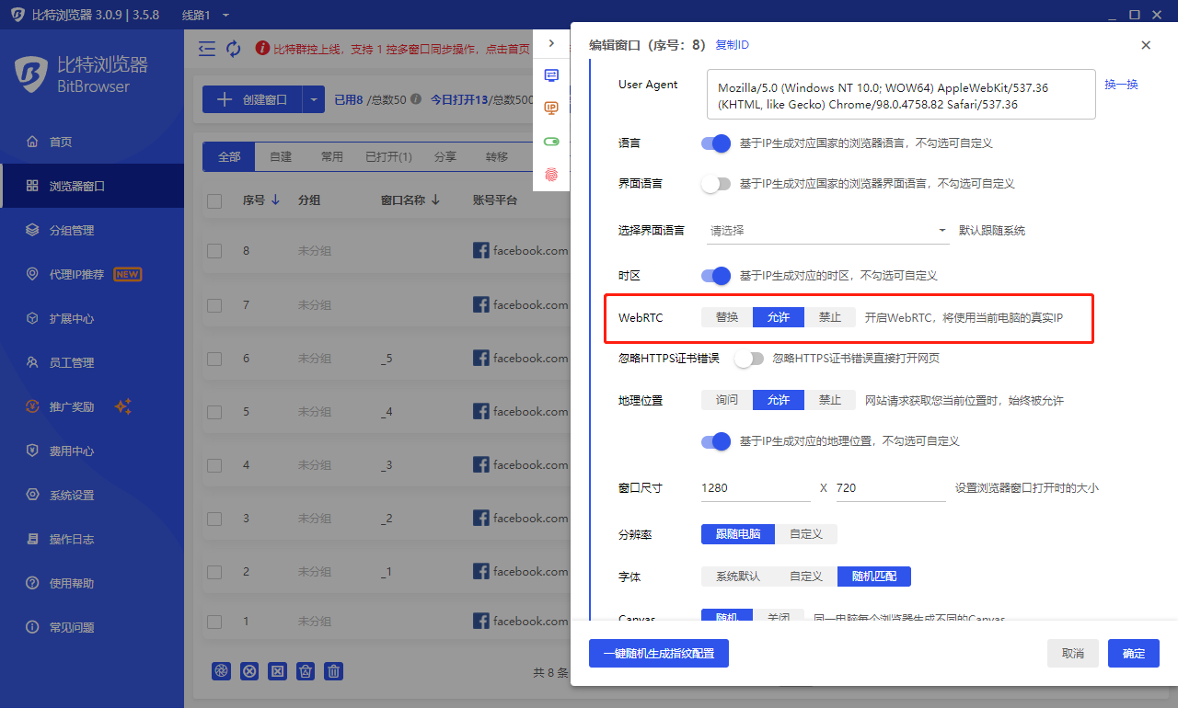
Task: Click the orange IP panel icon
Action: pyautogui.click(x=551, y=108)
